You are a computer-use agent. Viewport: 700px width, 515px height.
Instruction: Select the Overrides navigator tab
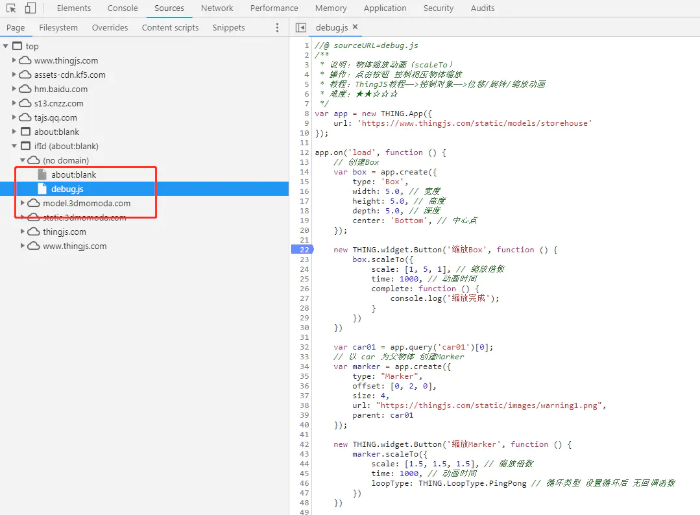coord(110,28)
